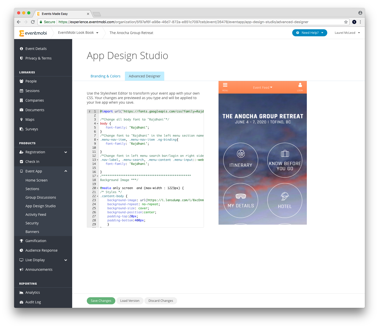Image resolution: width=379 pixels, height=328 pixels.
Task: Bookmark page with the star icon
Action: (346, 22)
